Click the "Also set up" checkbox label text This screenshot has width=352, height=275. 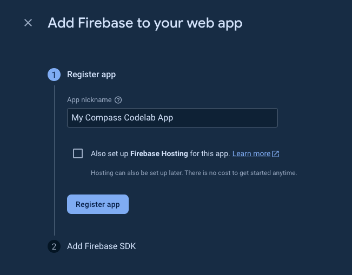point(110,154)
